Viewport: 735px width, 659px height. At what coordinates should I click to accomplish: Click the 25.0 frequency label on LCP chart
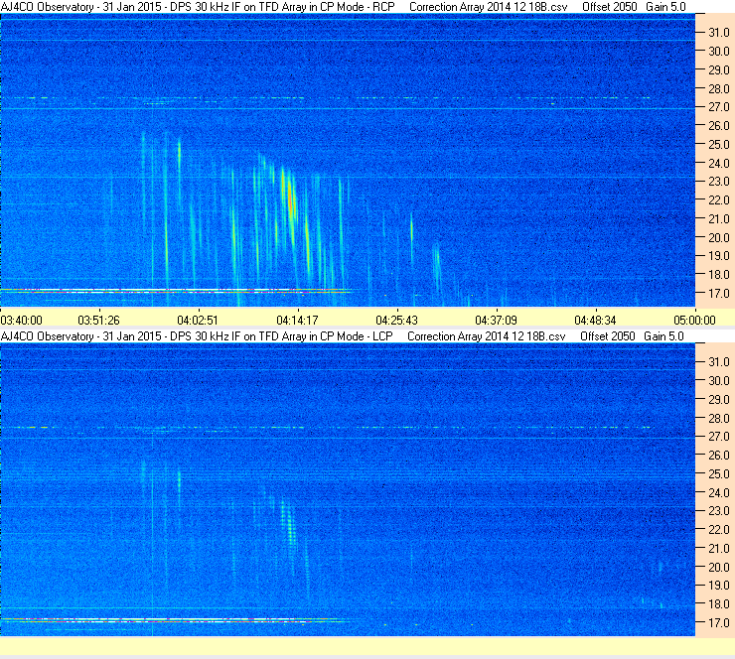click(719, 474)
